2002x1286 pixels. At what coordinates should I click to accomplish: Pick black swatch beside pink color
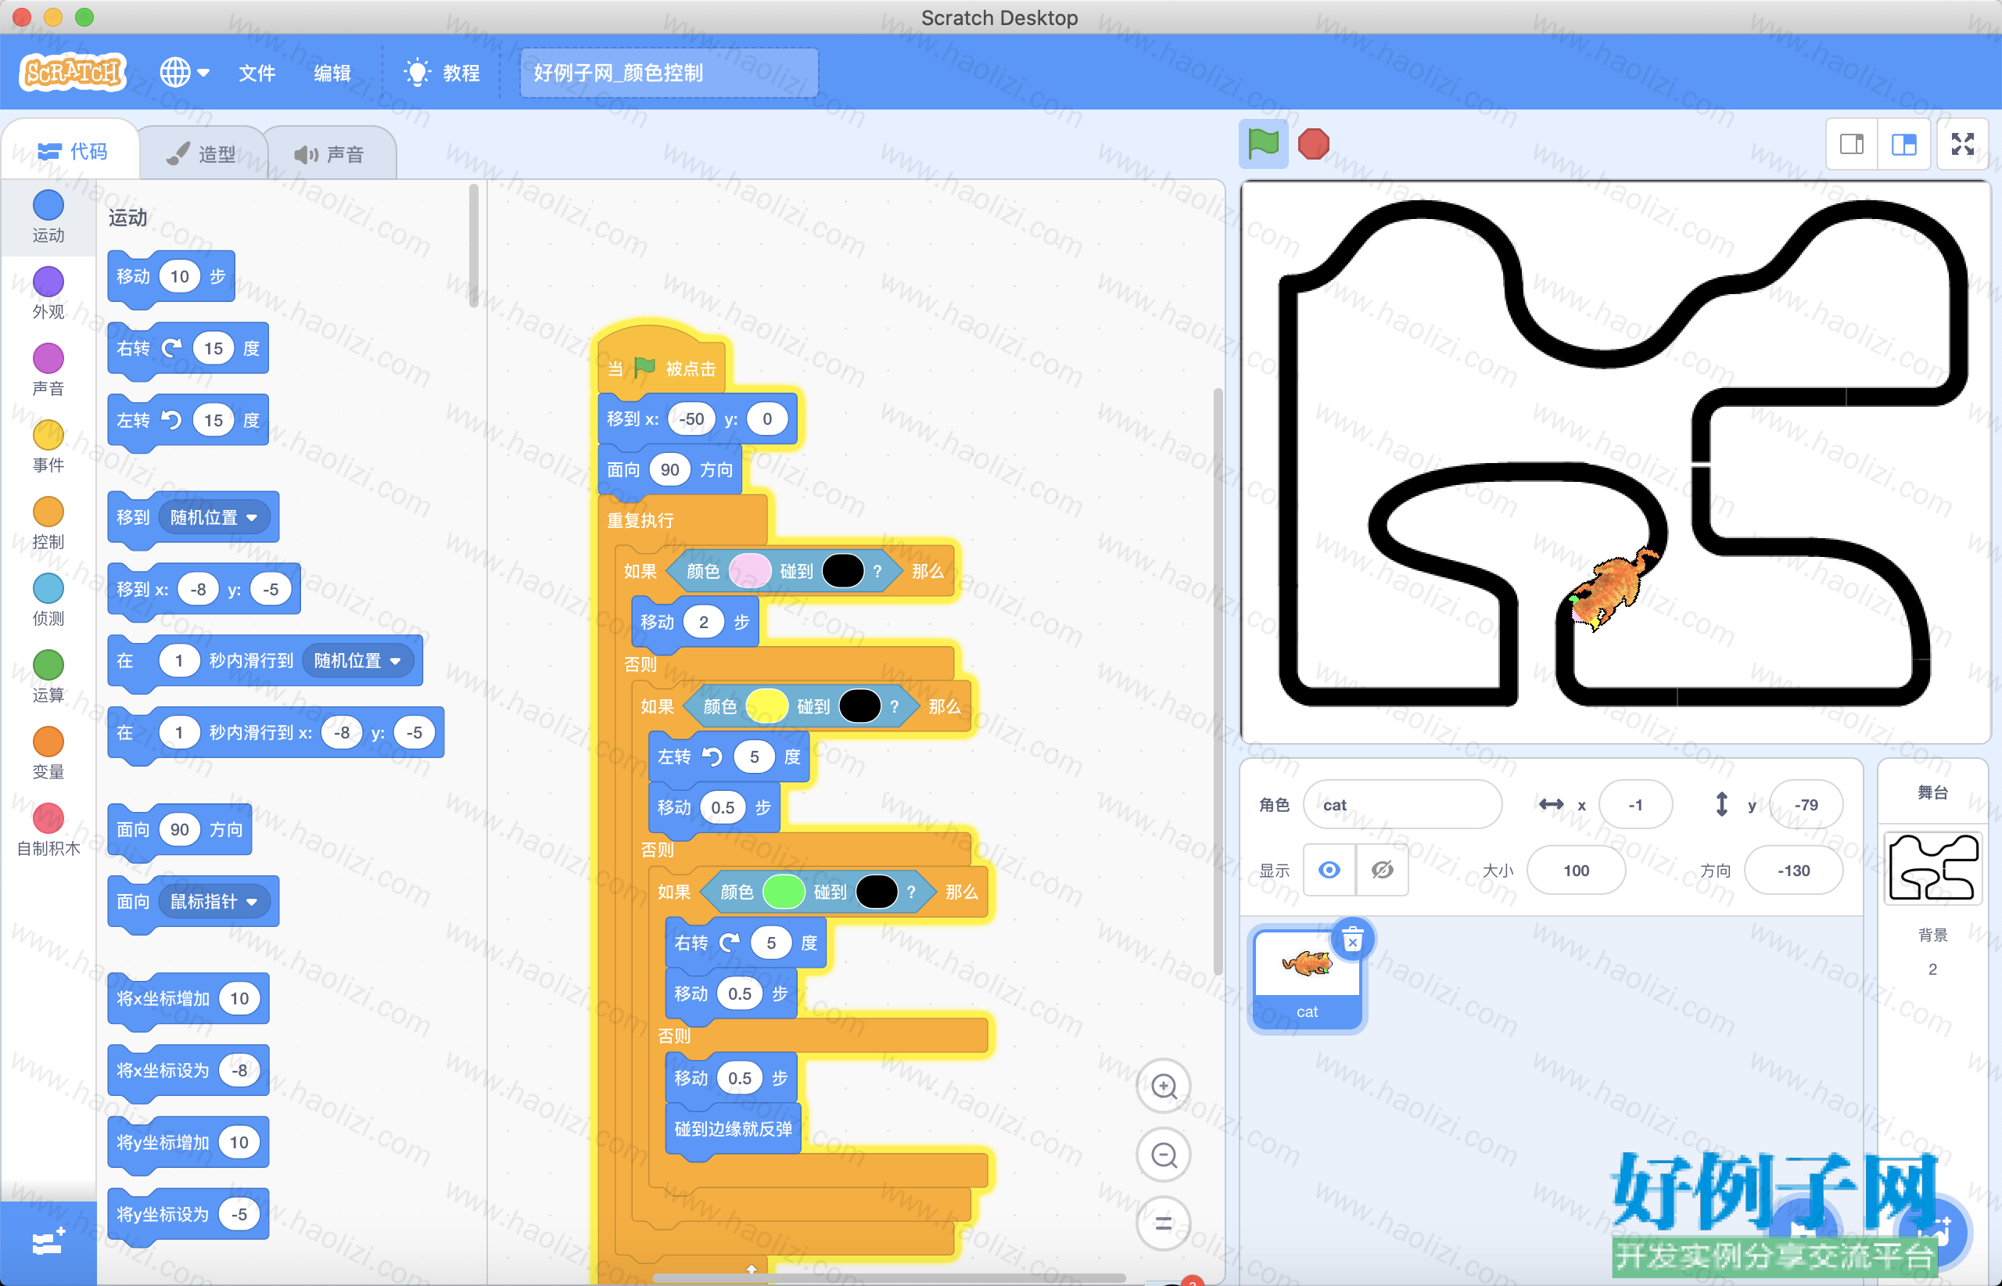tap(843, 571)
